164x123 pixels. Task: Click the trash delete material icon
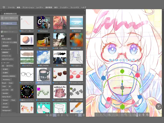tap(84, 115)
